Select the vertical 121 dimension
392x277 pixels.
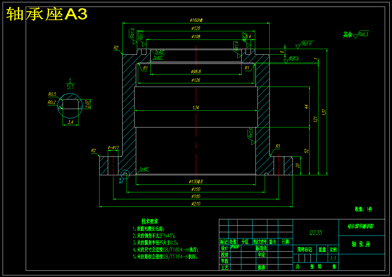point(315,119)
